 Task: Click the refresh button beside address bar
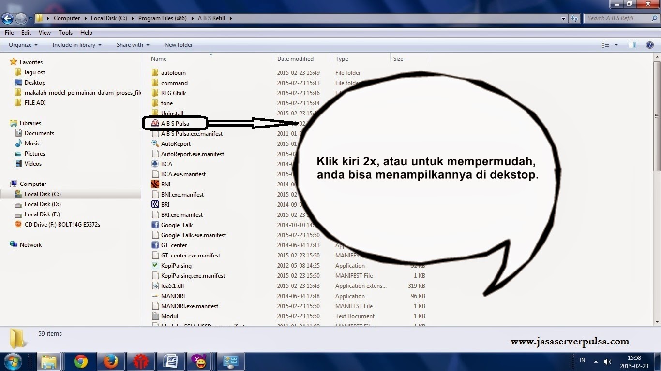(574, 18)
